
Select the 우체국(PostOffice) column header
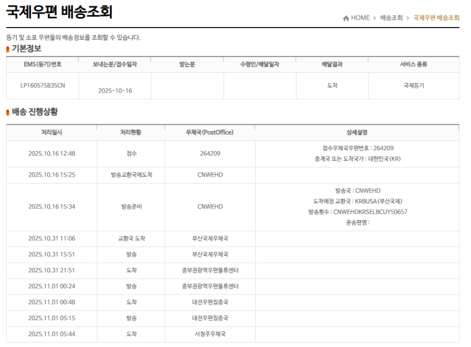tap(210, 133)
